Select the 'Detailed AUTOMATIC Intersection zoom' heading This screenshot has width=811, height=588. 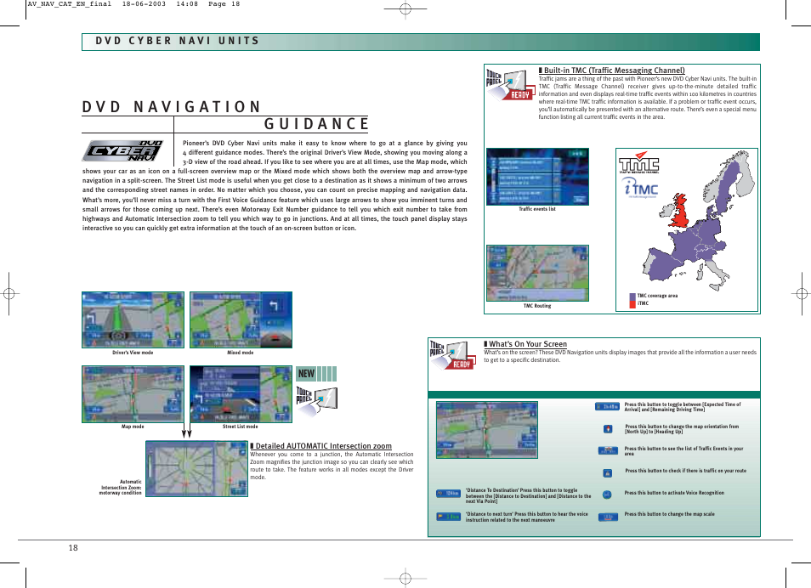323,446
